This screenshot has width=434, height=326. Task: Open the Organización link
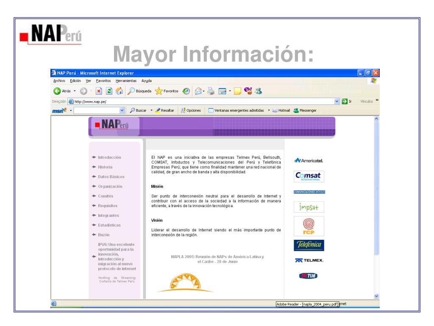click(110, 186)
